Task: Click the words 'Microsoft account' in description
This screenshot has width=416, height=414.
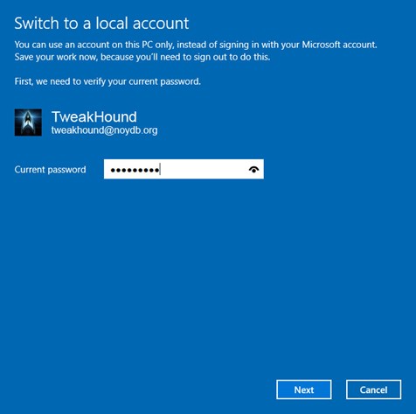Action: 339,45
